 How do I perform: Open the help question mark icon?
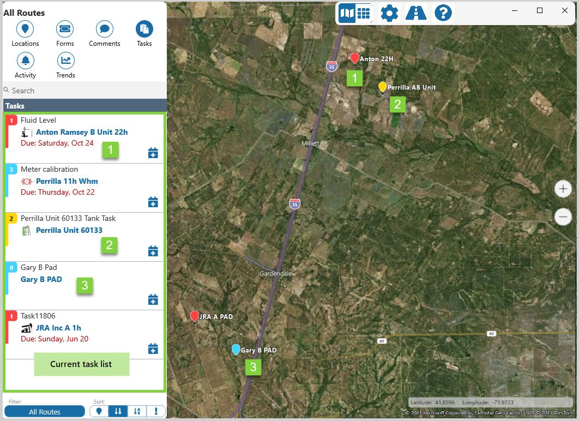pyautogui.click(x=443, y=13)
